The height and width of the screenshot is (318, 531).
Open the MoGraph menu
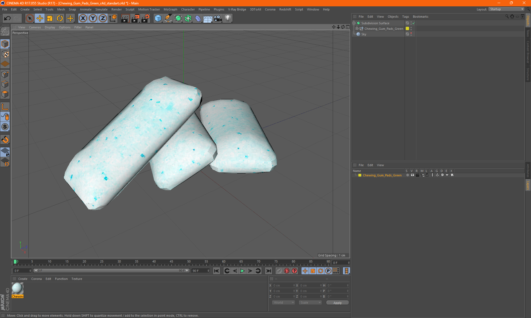170,9
